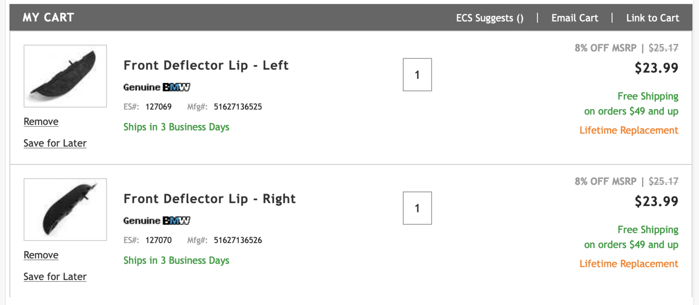The height and width of the screenshot is (305, 699).
Task: Open Front Deflector Lip - Left product title
Action: point(206,65)
